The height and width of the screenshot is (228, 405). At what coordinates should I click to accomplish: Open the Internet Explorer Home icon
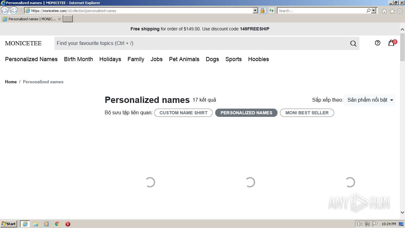tap(384, 11)
